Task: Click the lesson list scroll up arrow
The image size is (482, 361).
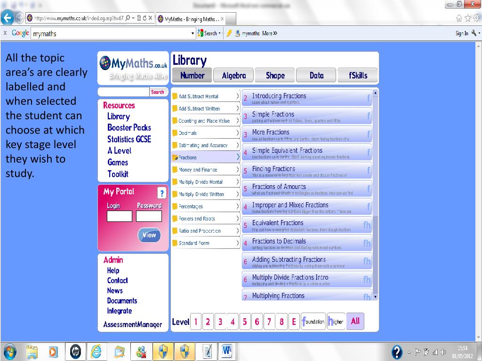Action: (375, 93)
